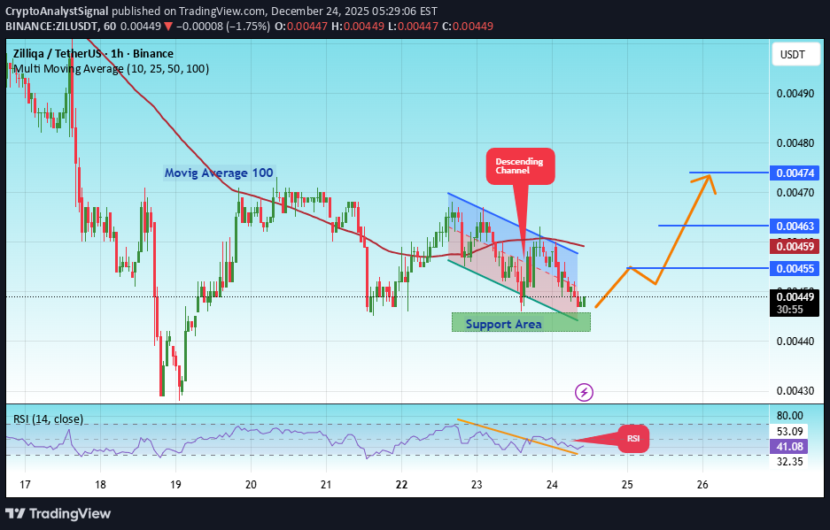Viewport: 830px width, 530px height.
Task: Select the Multi Moving Average indicator label
Action: coord(106,68)
